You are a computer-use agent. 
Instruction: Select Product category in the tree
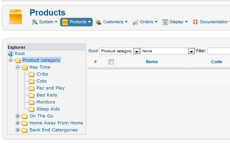(41, 60)
